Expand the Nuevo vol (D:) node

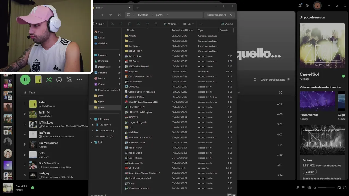click(x=93, y=136)
